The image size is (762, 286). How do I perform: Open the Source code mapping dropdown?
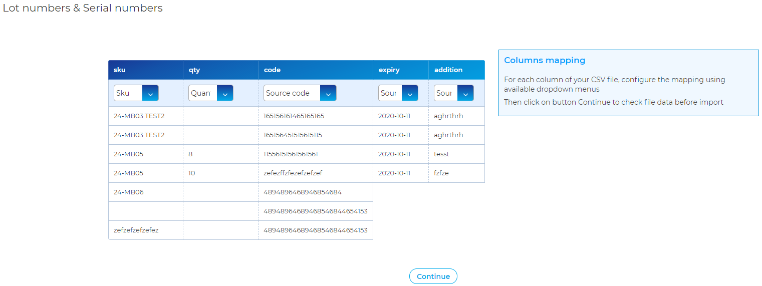point(300,93)
